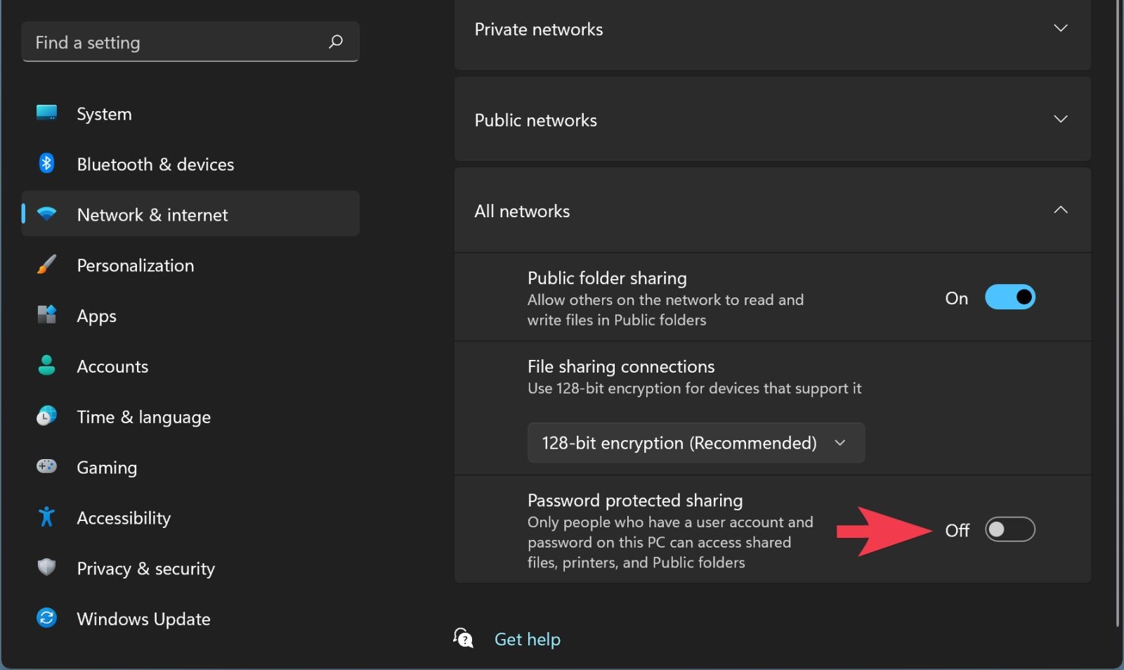Screen dimensions: 1124x670
Task: Click the All networks heading
Action: click(x=522, y=211)
